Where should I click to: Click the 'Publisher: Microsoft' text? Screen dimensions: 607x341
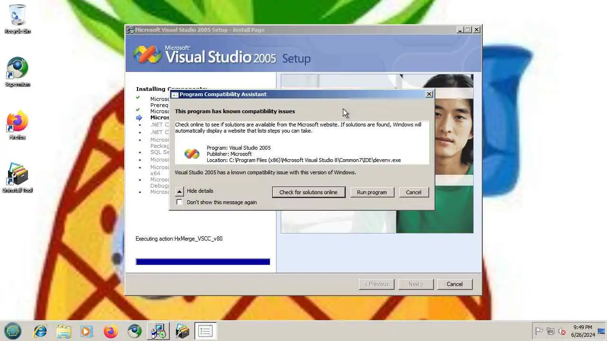click(229, 154)
